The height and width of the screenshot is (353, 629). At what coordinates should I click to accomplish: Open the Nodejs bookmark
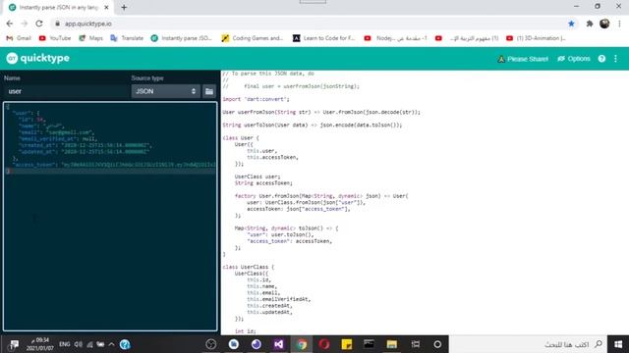[x=395, y=38]
